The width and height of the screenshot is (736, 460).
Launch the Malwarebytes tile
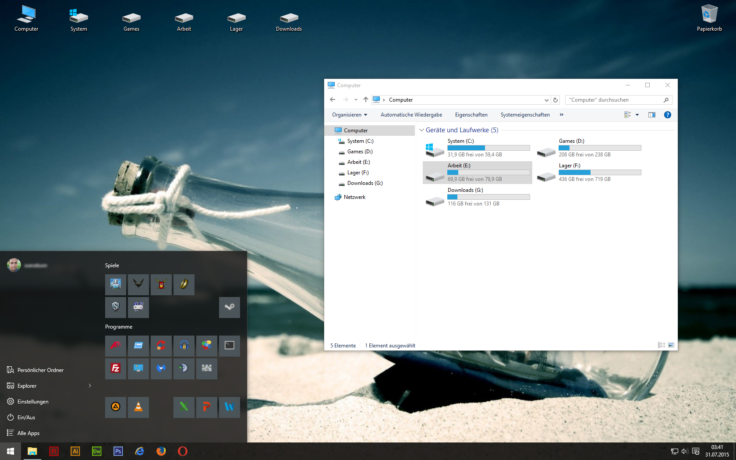[x=161, y=368]
